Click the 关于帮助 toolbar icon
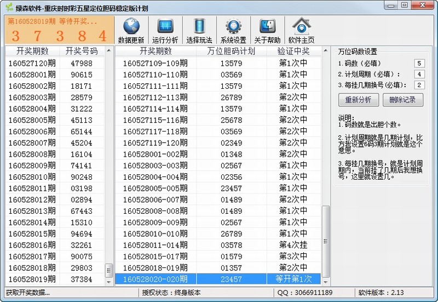Viewport: 438px width, 302px height. (267, 27)
